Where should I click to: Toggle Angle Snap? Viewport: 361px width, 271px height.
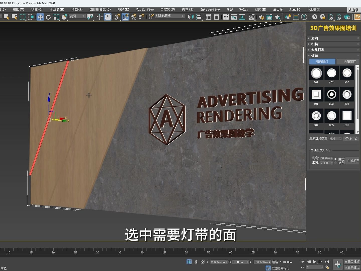coord(125,17)
